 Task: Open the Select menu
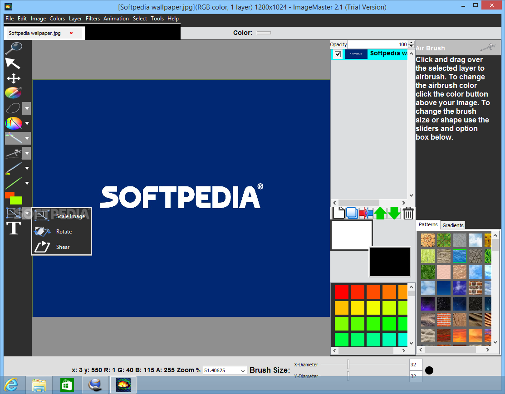[x=140, y=19]
